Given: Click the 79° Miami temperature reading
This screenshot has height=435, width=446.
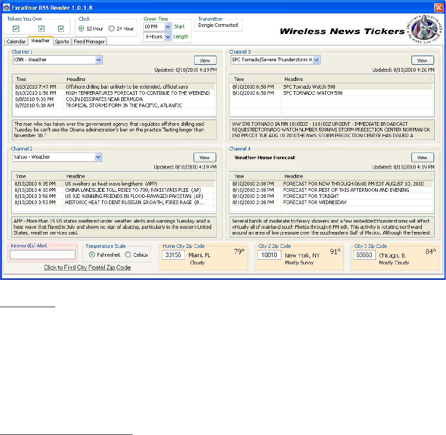Looking at the screenshot, I should click(x=239, y=252).
